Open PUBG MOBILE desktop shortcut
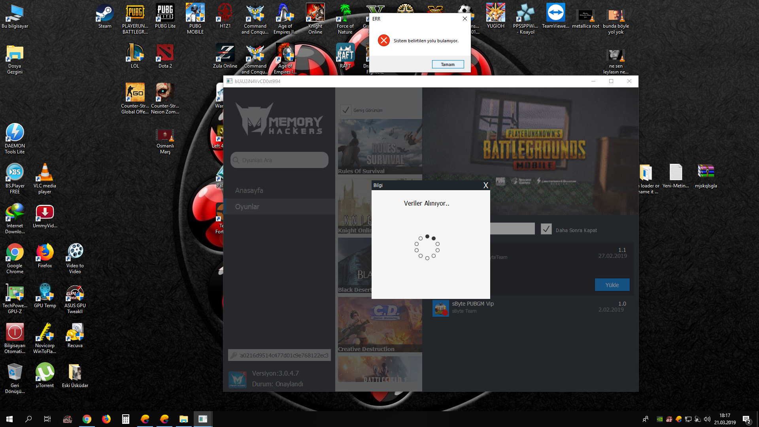 click(195, 19)
